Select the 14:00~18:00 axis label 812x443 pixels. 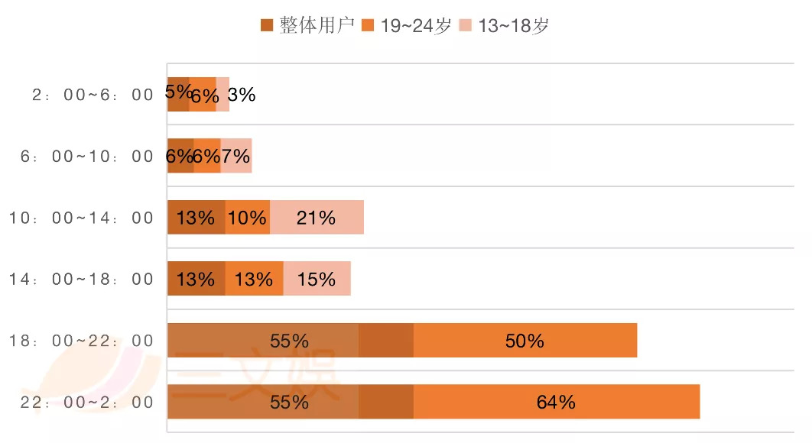tap(82, 280)
